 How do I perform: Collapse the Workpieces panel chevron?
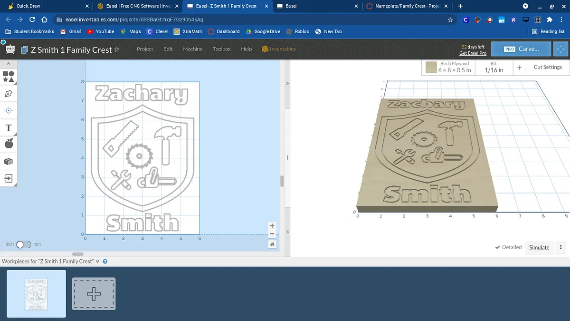[97, 261]
